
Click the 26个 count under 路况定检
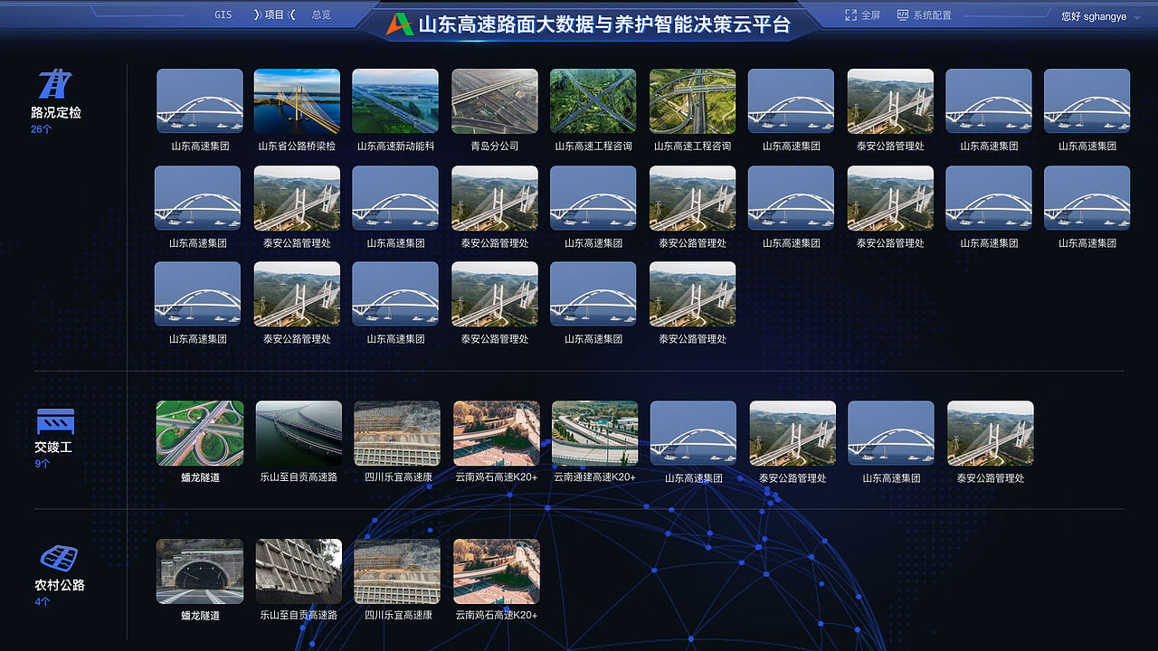click(x=42, y=129)
